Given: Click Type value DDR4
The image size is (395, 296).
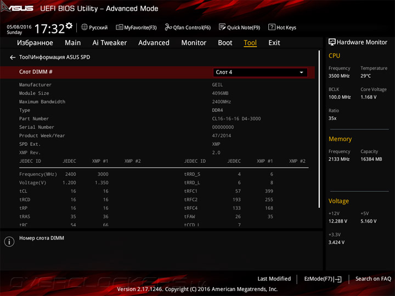Looking at the screenshot, I should pos(217,110).
